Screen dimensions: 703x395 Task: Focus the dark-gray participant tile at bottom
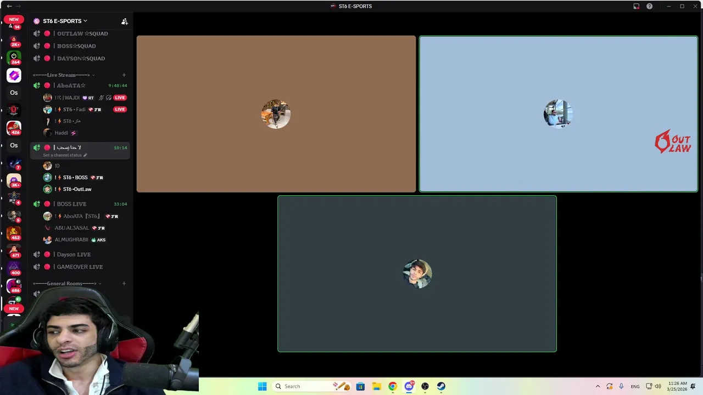point(417,274)
